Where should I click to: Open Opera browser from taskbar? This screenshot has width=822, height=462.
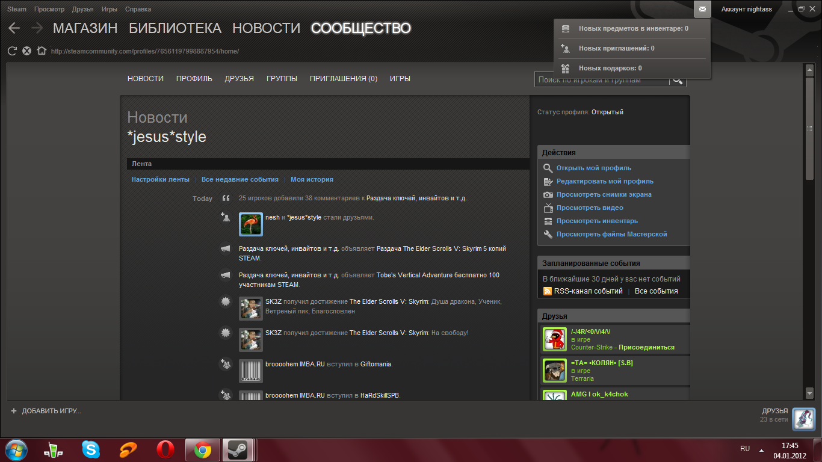165,449
